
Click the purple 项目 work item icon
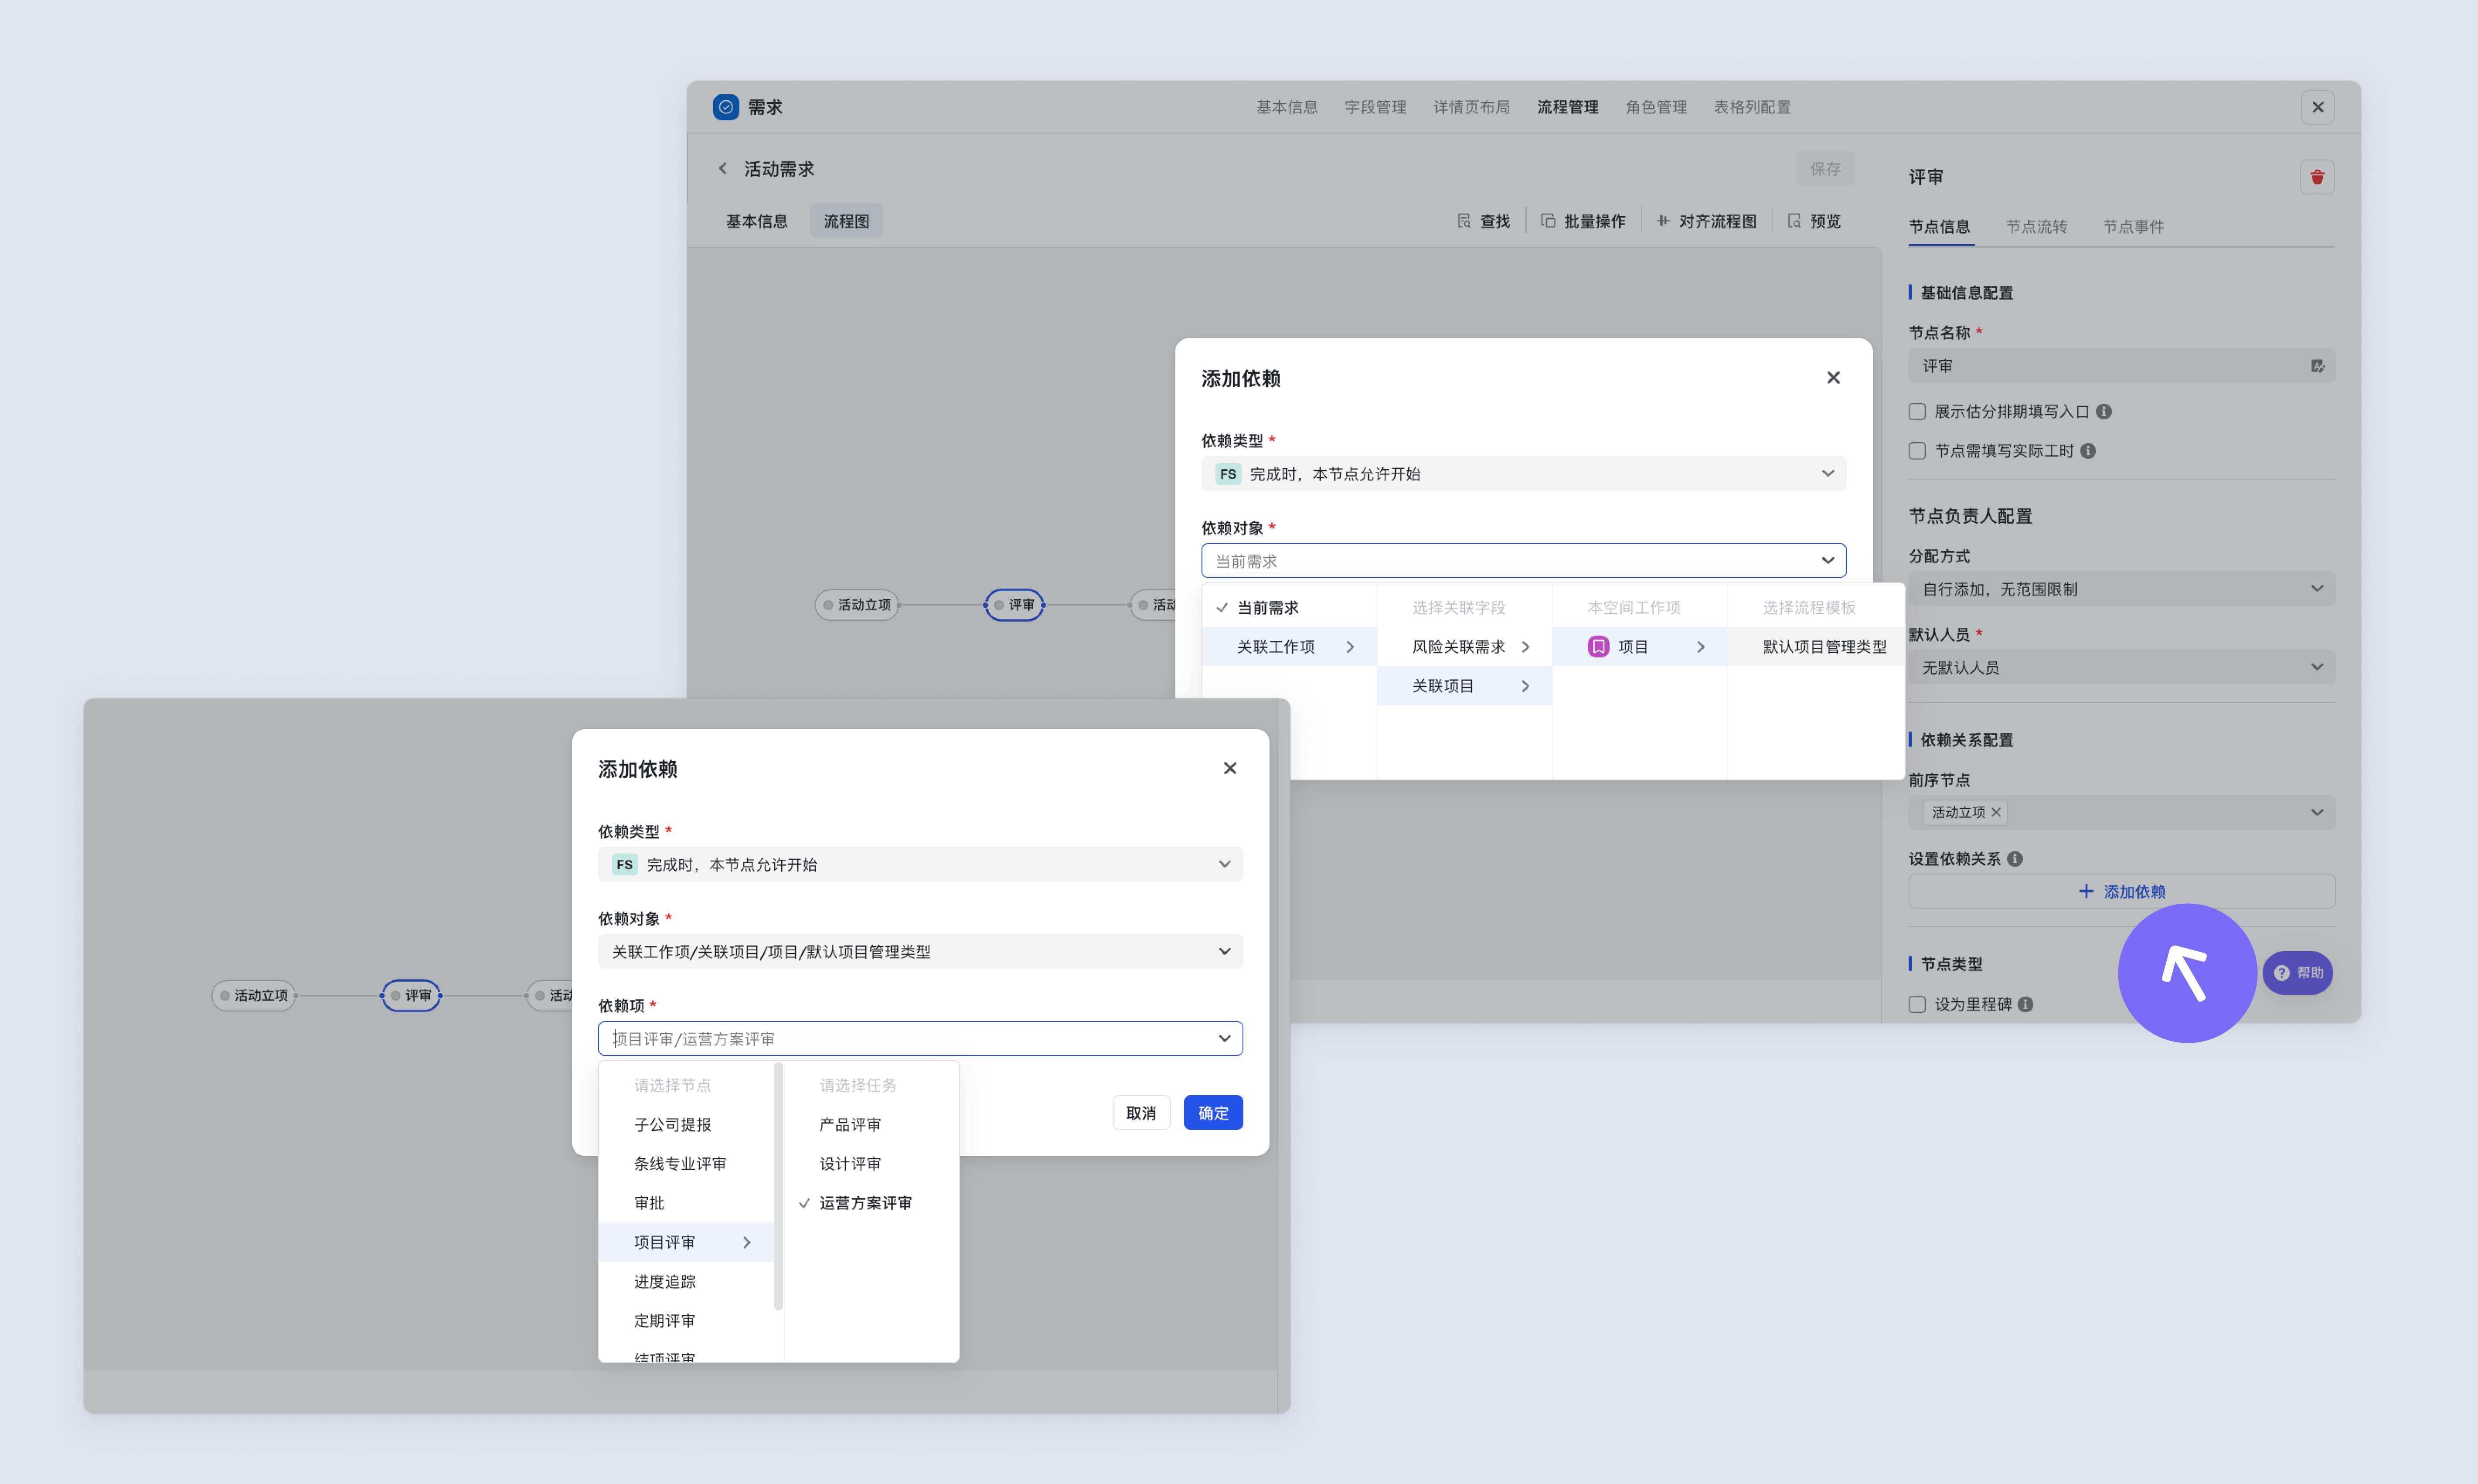1598,647
